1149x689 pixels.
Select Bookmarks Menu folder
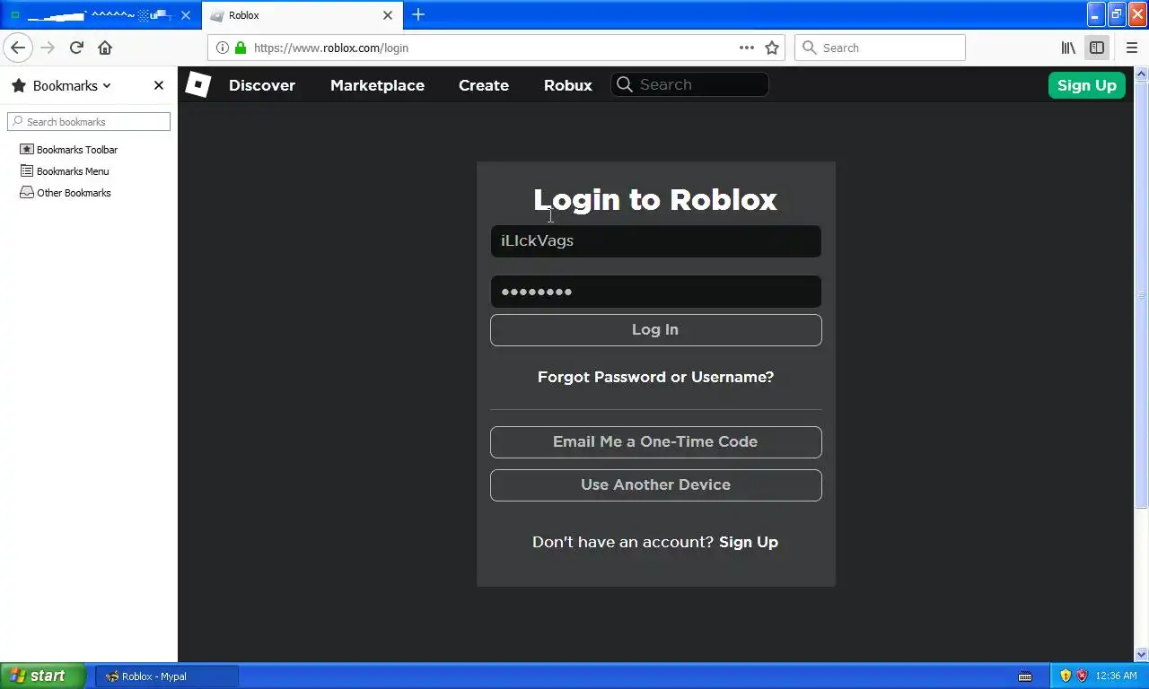point(65,171)
